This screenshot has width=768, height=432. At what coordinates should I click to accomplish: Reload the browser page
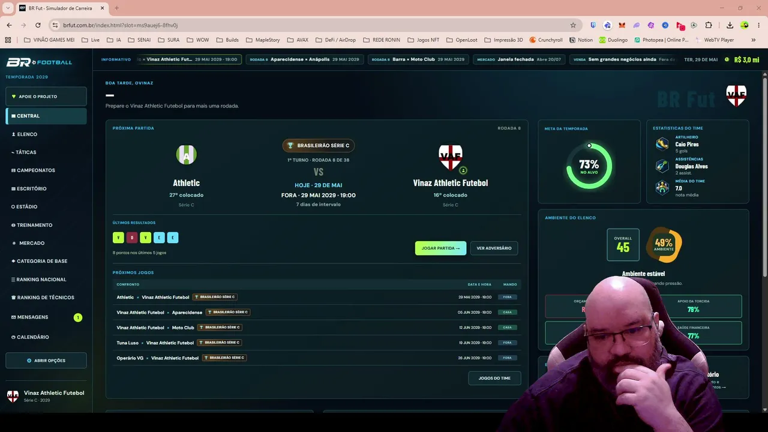(38, 25)
